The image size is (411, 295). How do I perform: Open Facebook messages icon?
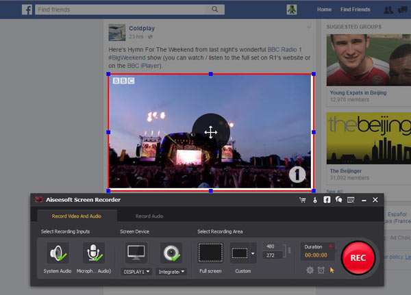pos(403,10)
